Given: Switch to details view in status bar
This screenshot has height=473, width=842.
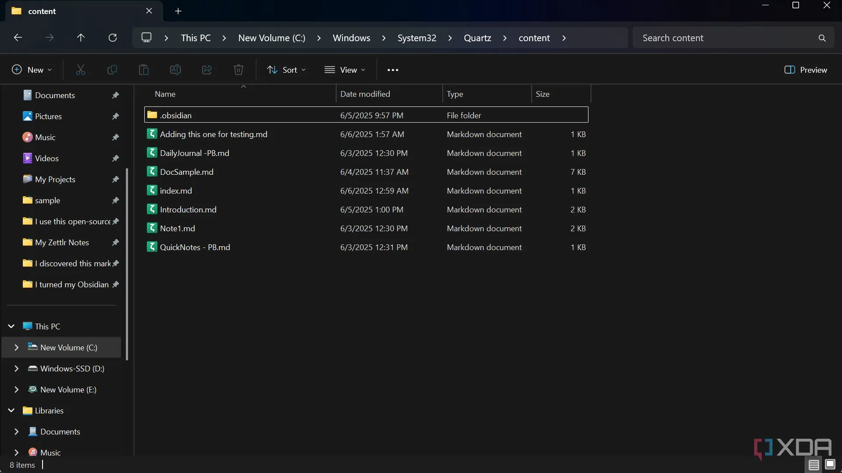Looking at the screenshot, I should click(814, 465).
